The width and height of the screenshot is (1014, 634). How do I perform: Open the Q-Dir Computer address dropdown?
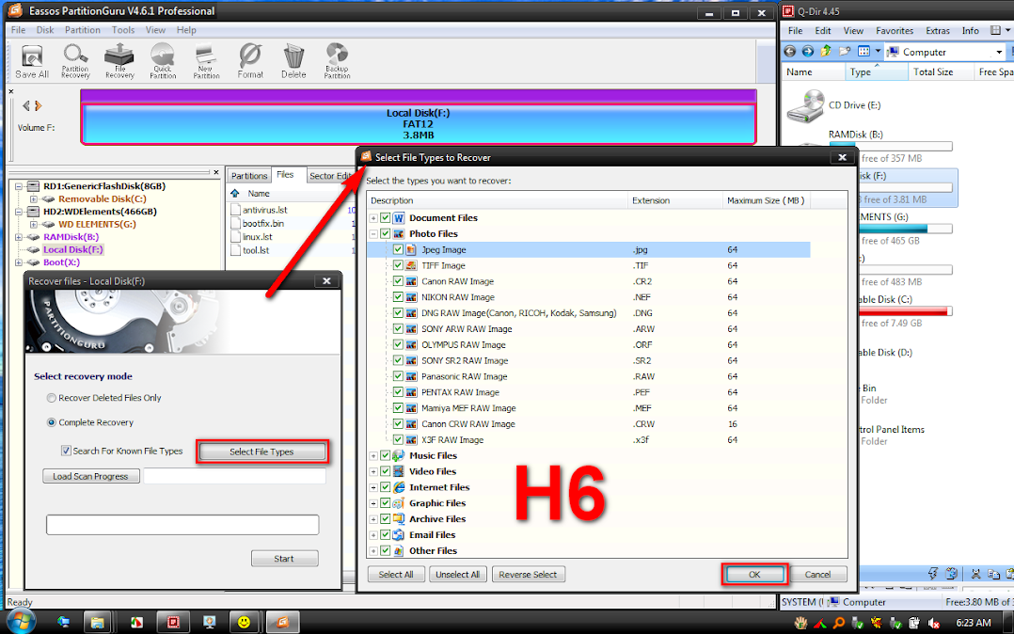(x=999, y=52)
